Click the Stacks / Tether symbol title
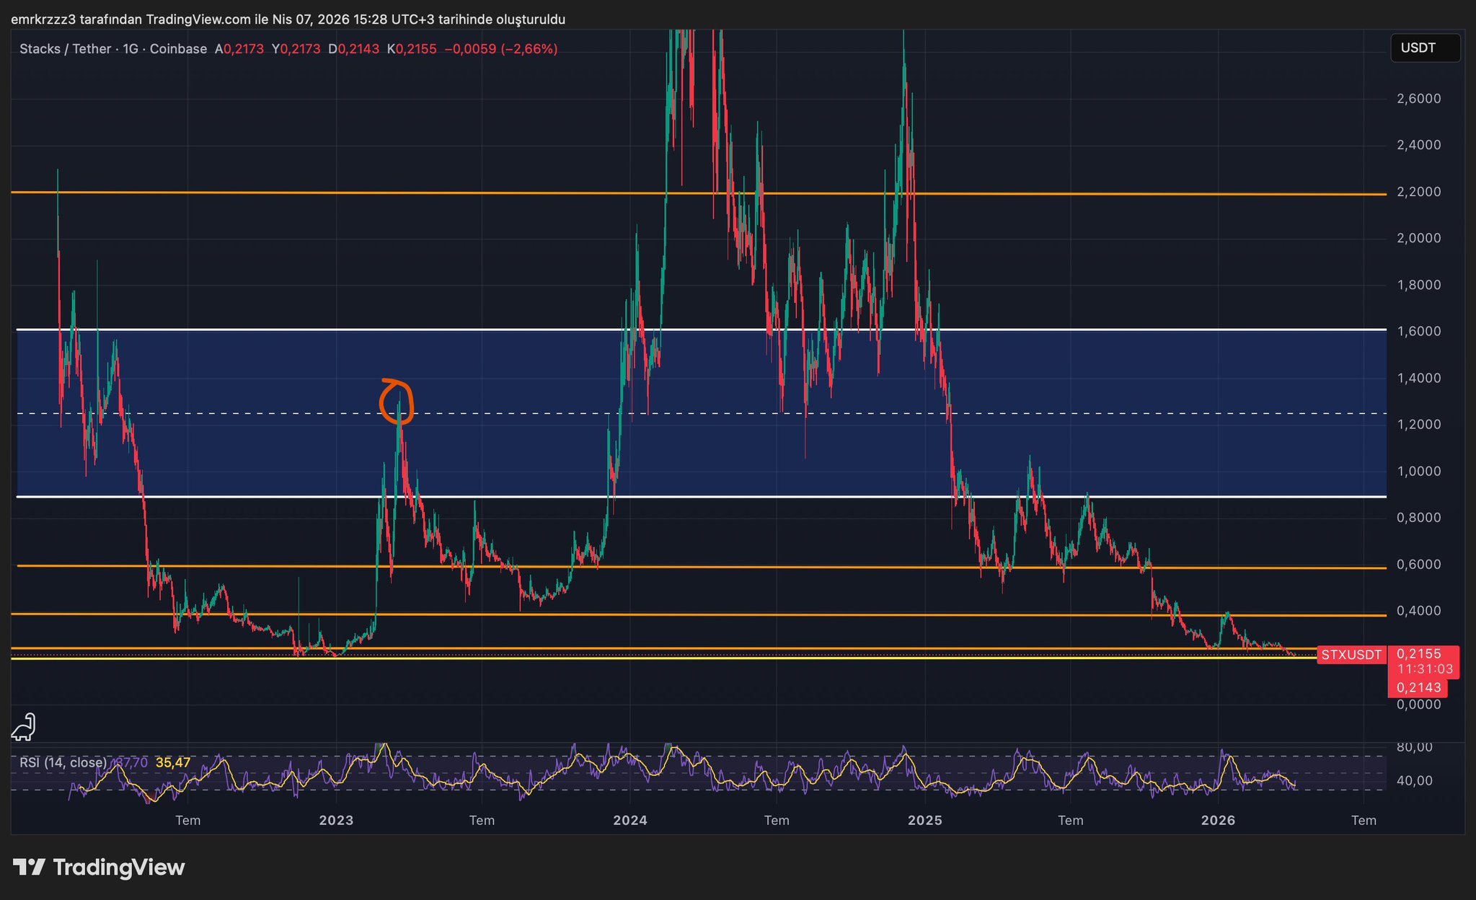This screenshot has width=1476, height=900. pyautogui.click(x=65, y=49)
